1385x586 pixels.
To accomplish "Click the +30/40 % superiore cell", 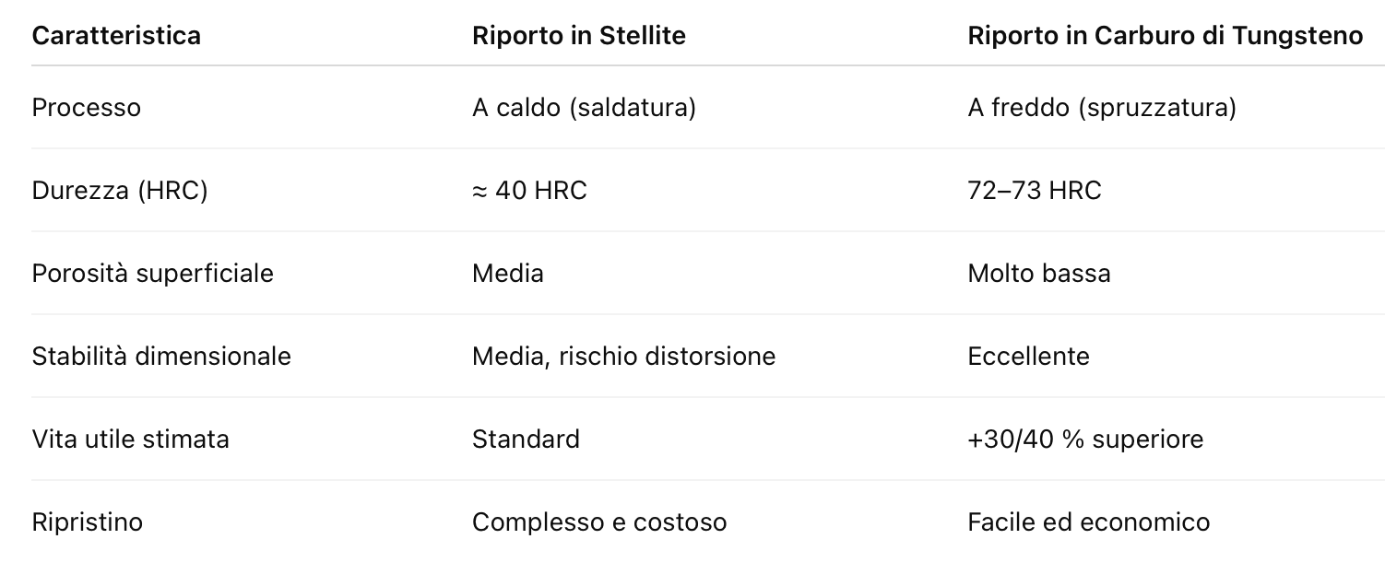I will [x=1085, y=439].
